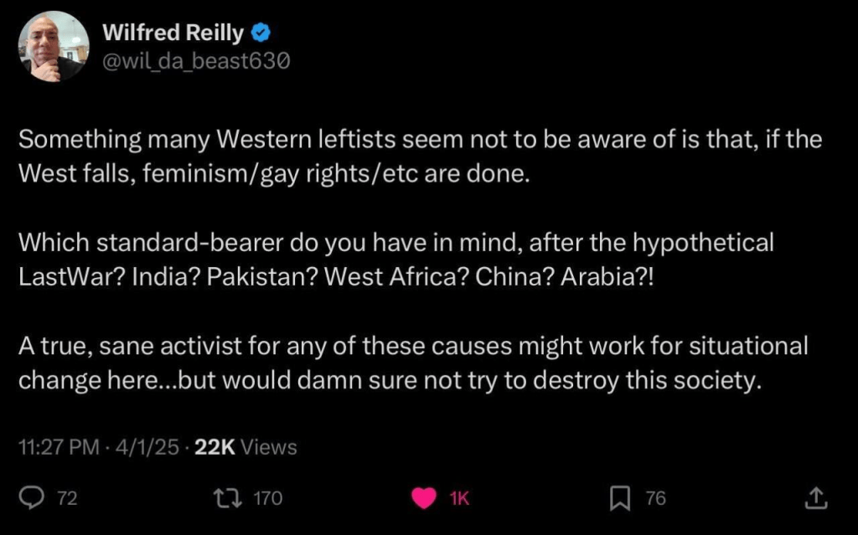
Task: Open Wilfred Reilly's profile picture
Action: (53, 46)
